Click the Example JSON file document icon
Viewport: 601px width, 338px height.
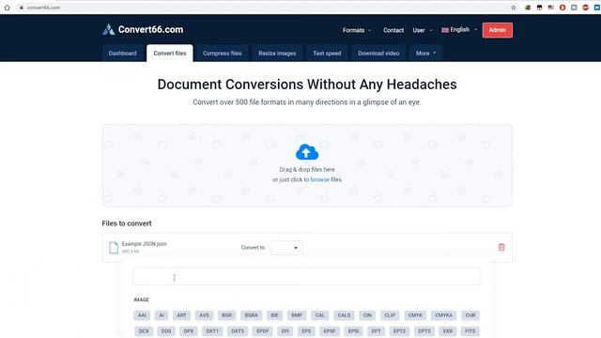114,248
